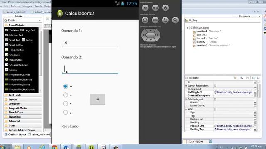Click the D-pad left arrow

144,35
